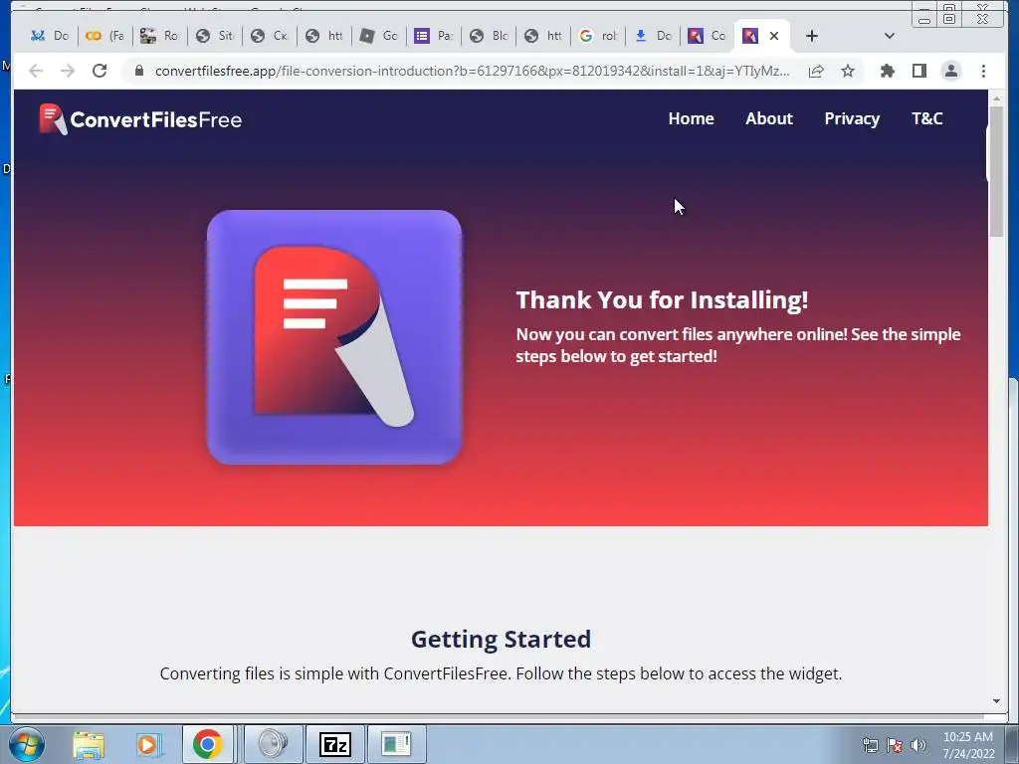Click the 'Now you can convert files' text

point(738,345)
